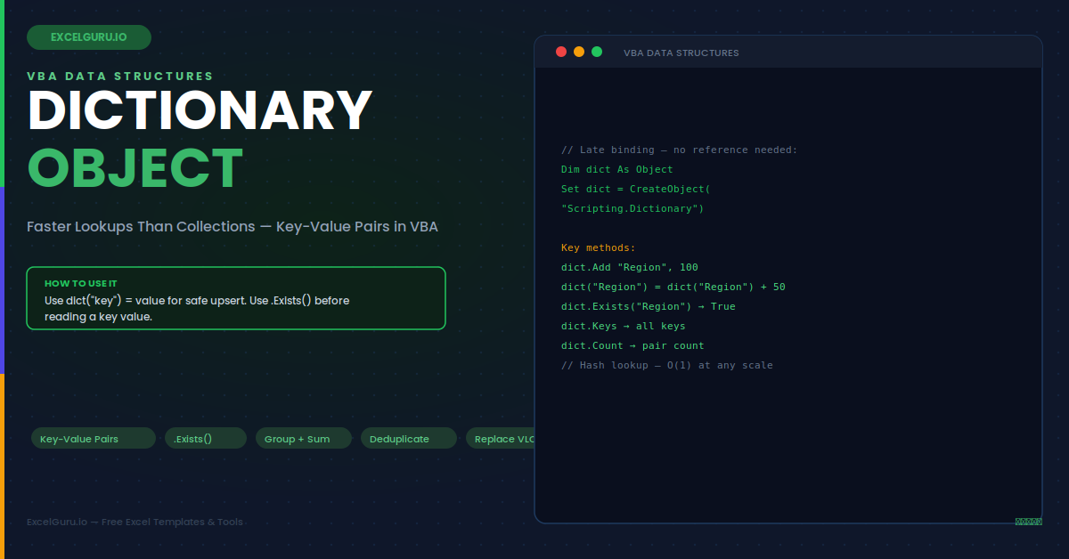Viewport: 1069px width, 559px height.
Task: Choose the Group + Sum tag
Action: 304,439
